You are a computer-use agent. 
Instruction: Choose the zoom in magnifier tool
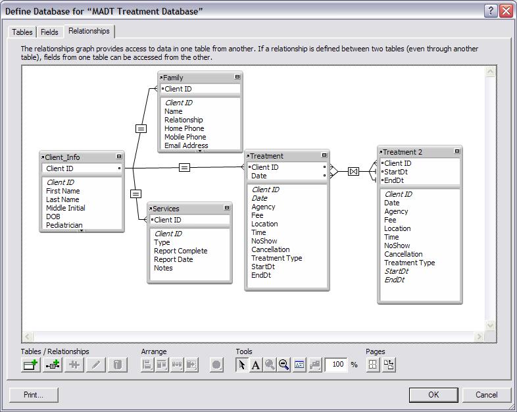pos(270,365)
